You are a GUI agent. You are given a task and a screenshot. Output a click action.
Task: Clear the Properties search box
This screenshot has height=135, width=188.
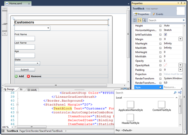tap(183, 20)
